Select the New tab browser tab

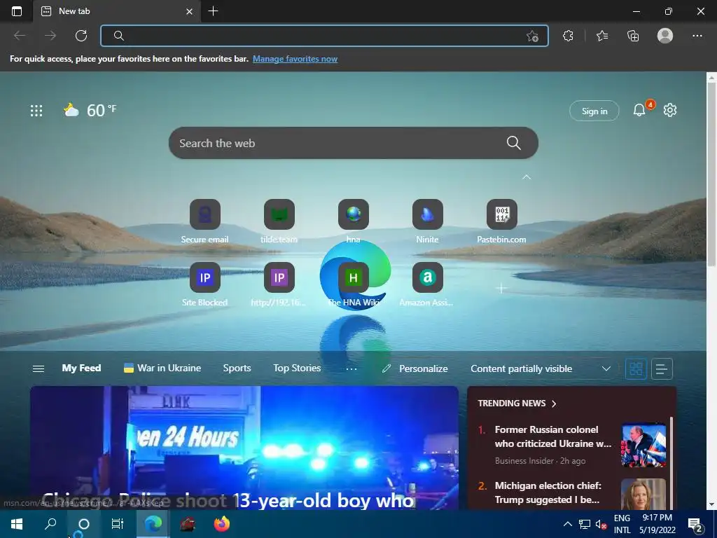pyautogui.click(x=117, y=11)
